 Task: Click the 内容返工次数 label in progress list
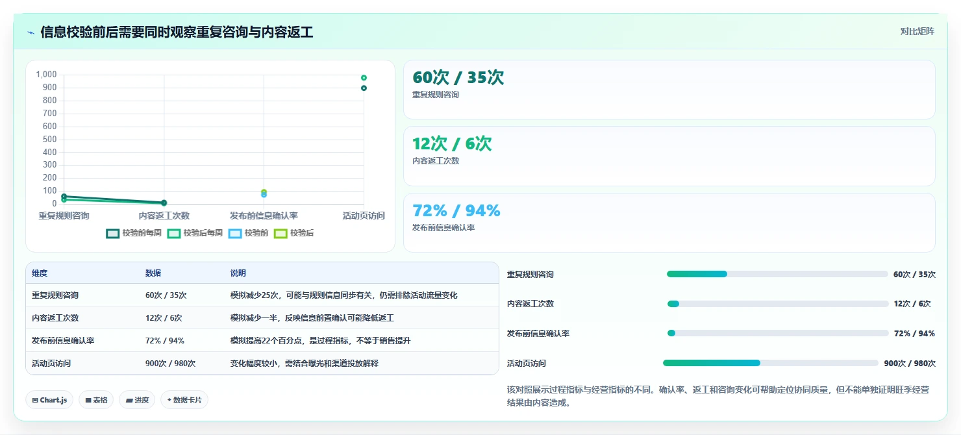pos(530,304)
